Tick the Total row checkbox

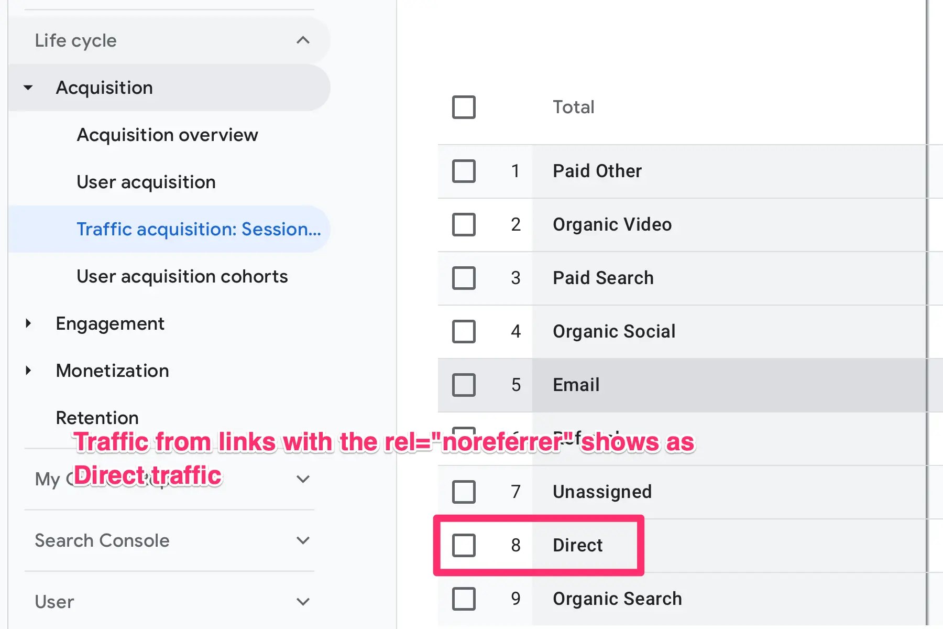click(x=464, y=107)
